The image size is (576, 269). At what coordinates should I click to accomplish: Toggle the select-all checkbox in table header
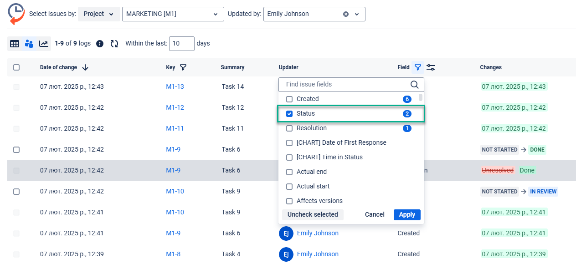(16, 67)
